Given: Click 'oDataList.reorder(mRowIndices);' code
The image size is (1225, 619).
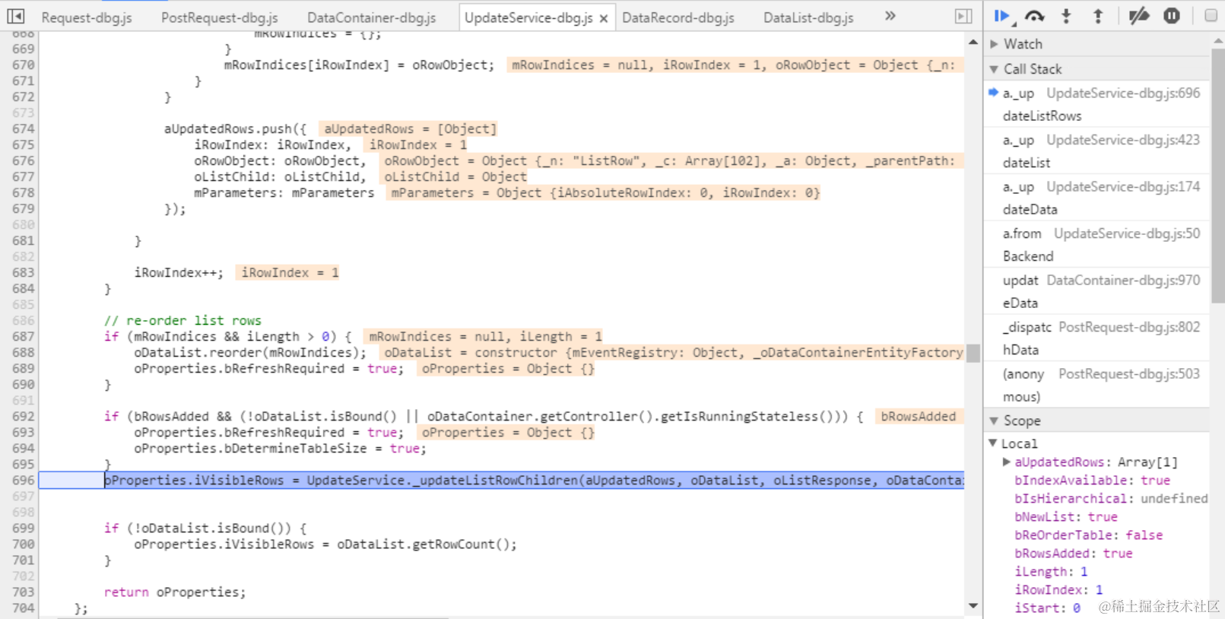Looking at the screenshot, I should click(x=250, y=352).
